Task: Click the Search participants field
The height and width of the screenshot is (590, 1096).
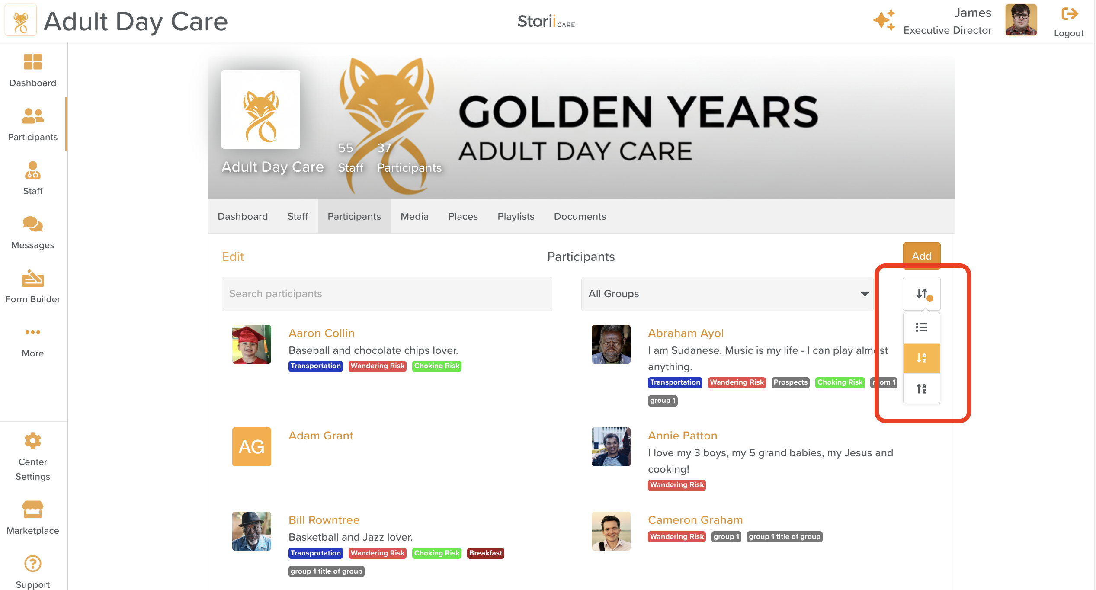Action: 387,294
